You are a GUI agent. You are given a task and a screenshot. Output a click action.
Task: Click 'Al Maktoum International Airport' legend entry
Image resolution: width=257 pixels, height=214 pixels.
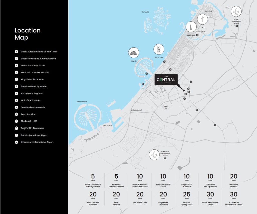37,142
